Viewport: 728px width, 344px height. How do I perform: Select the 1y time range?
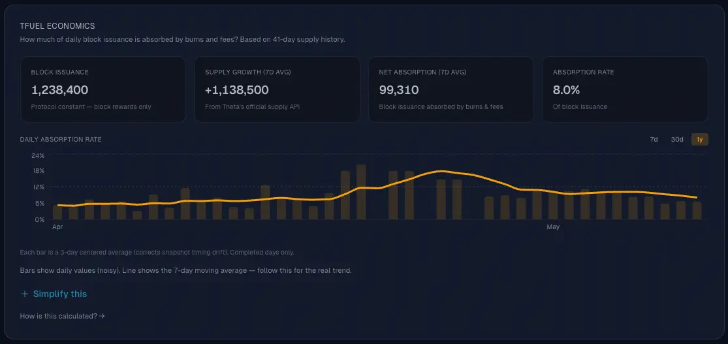700,139
